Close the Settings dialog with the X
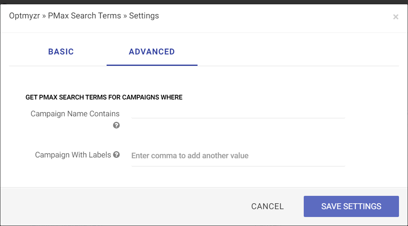This screenshot has height=226, width=408. (396, 17)
